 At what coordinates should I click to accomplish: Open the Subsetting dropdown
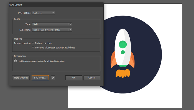[x=52, y=30]
